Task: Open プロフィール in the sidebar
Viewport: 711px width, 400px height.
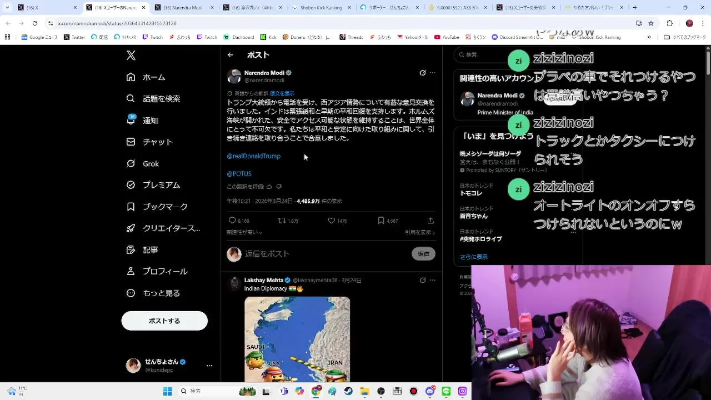Action: pyautogui.click(x=157, y=272)
